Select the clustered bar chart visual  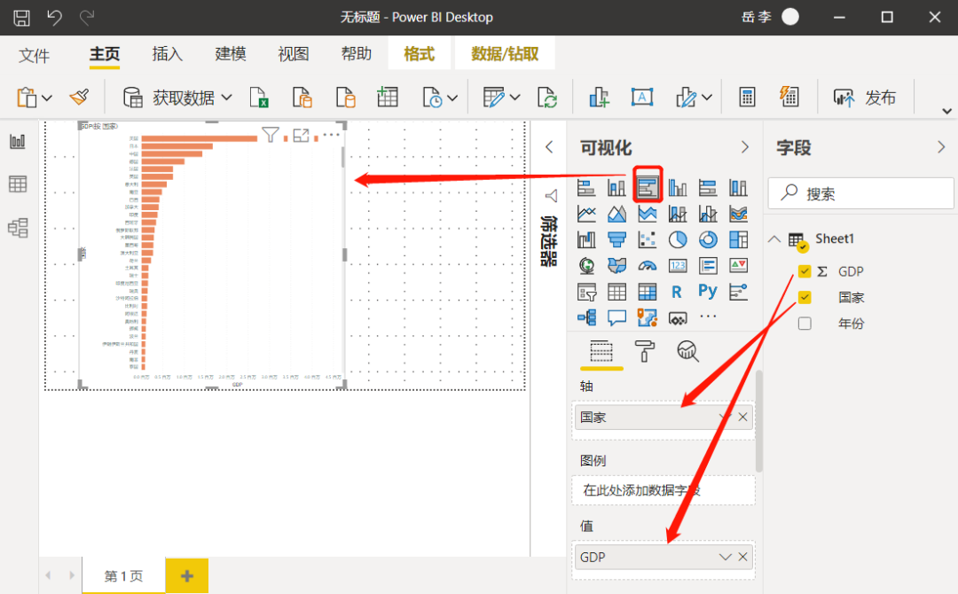click(x=648, y=186)
